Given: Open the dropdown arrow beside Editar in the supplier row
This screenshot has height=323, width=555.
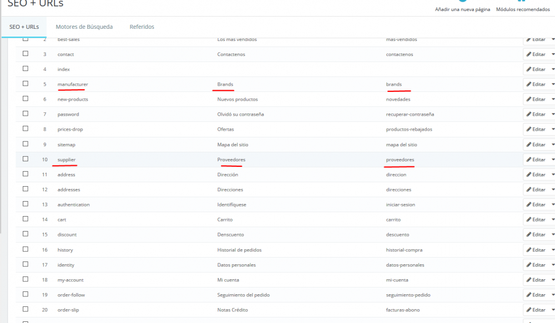Looking at the screenshot, I should pos(553,160).
